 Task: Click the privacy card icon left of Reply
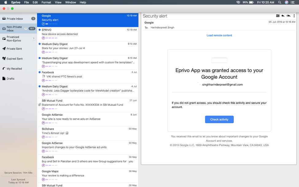(278, 16)
